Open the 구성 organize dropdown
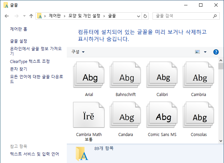Viewport: 224px width, 163px height. point(78,52)
